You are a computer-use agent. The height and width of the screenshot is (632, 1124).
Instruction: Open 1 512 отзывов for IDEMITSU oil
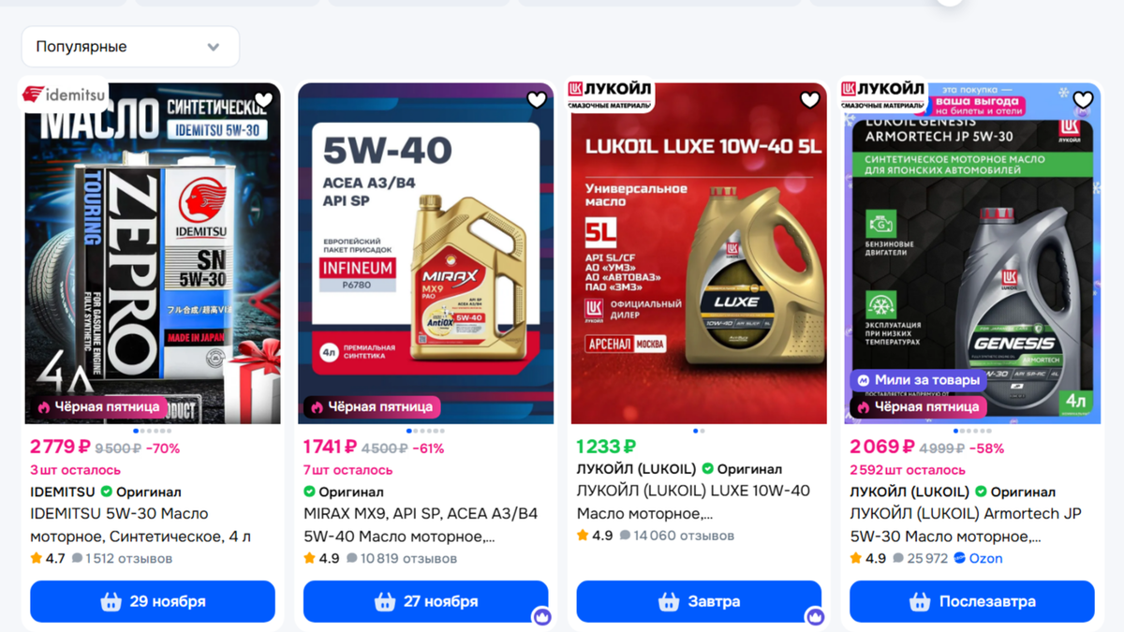click(122, 558)
